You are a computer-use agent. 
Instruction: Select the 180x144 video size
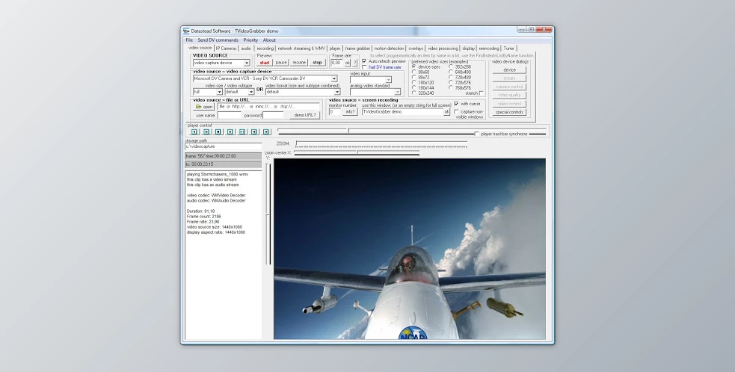tap(414, 87)
